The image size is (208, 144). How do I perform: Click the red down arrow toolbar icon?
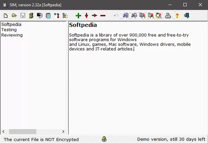86,16
